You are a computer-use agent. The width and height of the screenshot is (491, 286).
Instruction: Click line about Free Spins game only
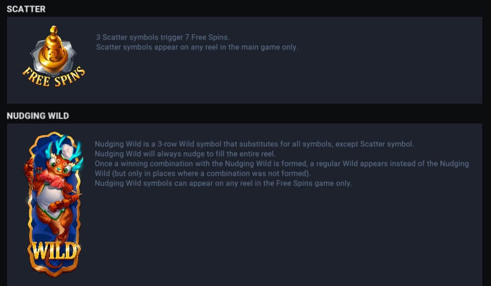tap(223, 183)
